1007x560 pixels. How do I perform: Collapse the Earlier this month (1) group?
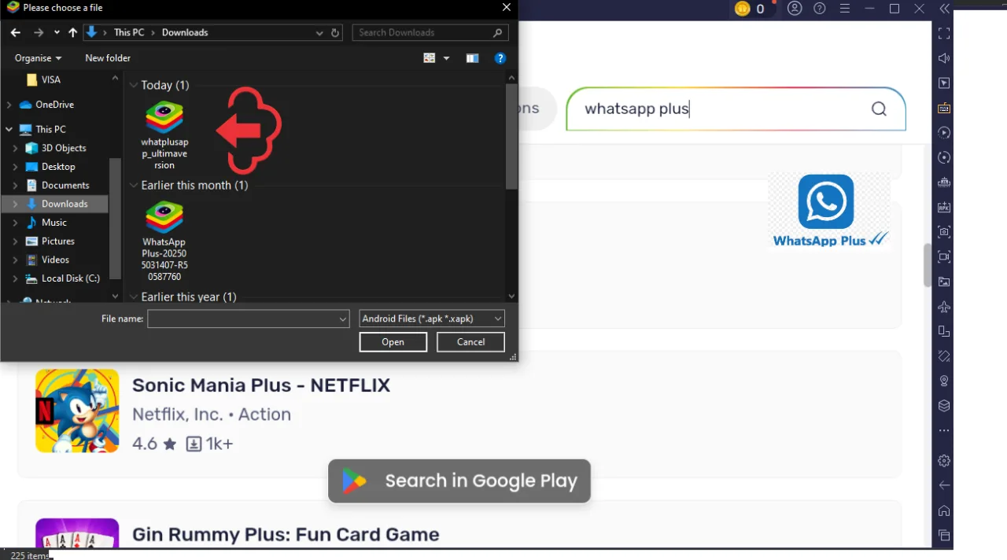tap(134, 186)
